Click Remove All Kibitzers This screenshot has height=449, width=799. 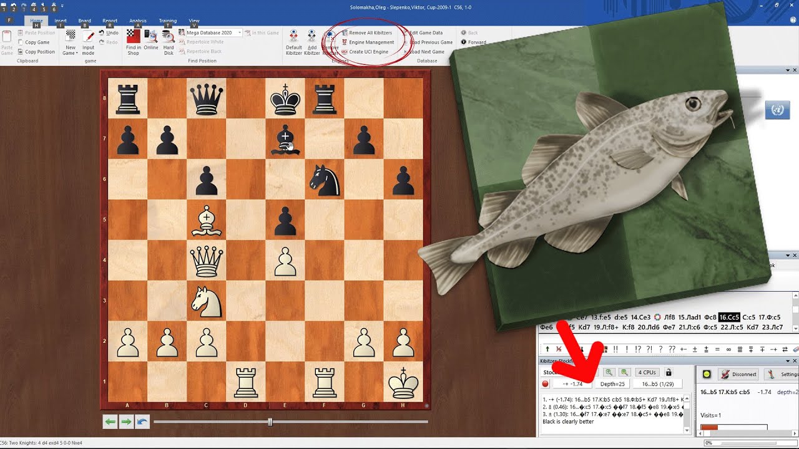pos(366,33)
